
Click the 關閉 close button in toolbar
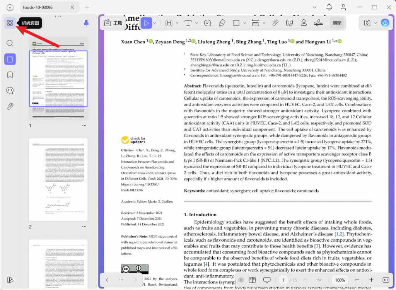337,23
